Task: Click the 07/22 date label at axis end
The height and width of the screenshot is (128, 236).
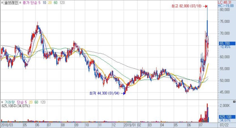Action: point(224,125)
